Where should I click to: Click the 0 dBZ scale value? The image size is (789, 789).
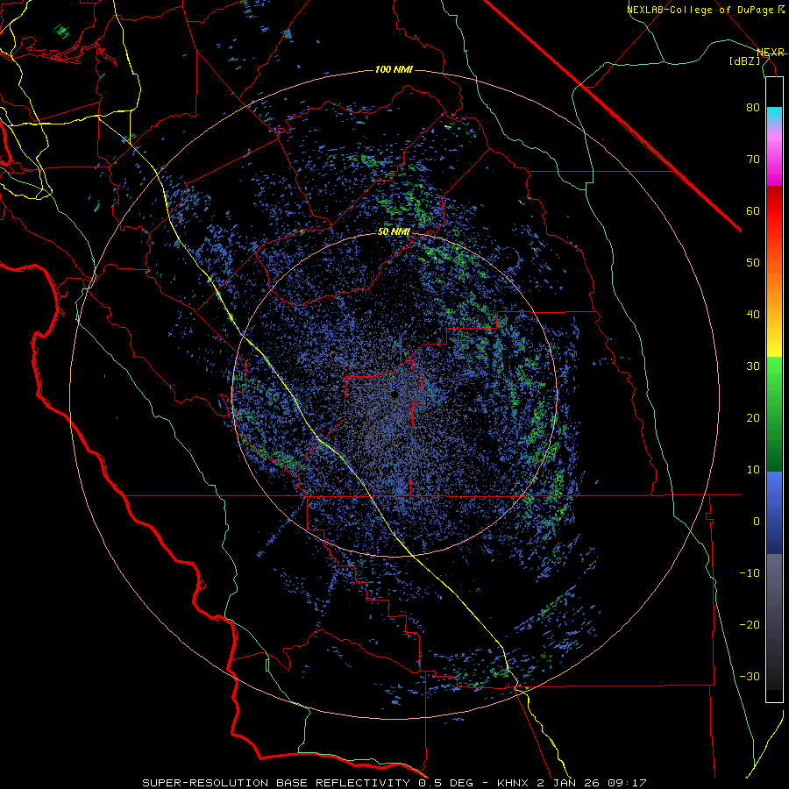[757, 522]
